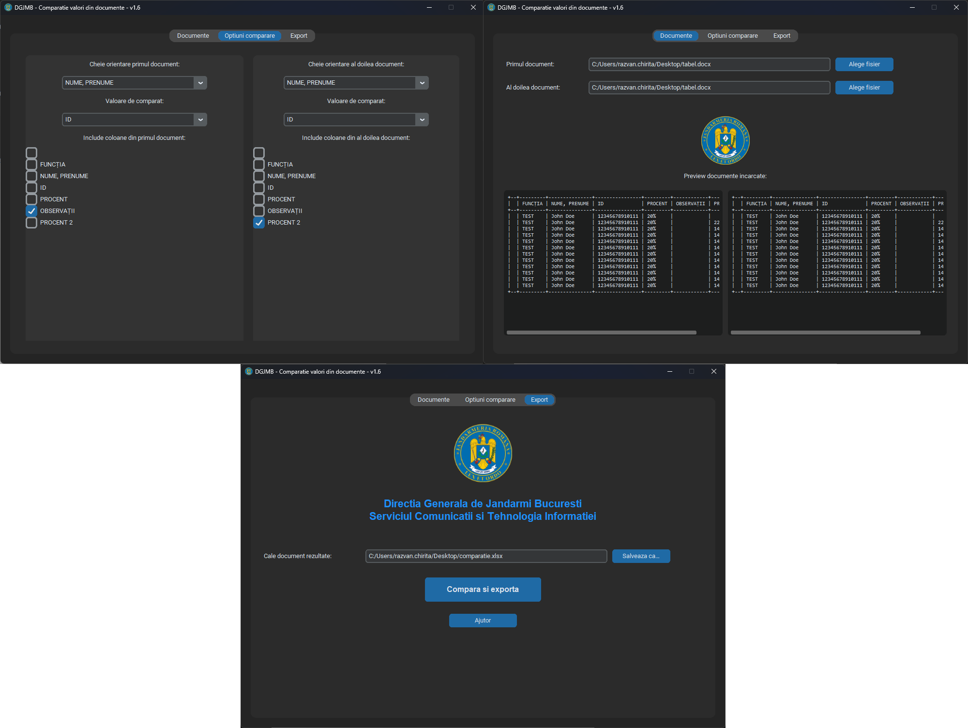Switch to Export tab in top-left window
Viewport: 968px width, 728px height.
[299, 36]
